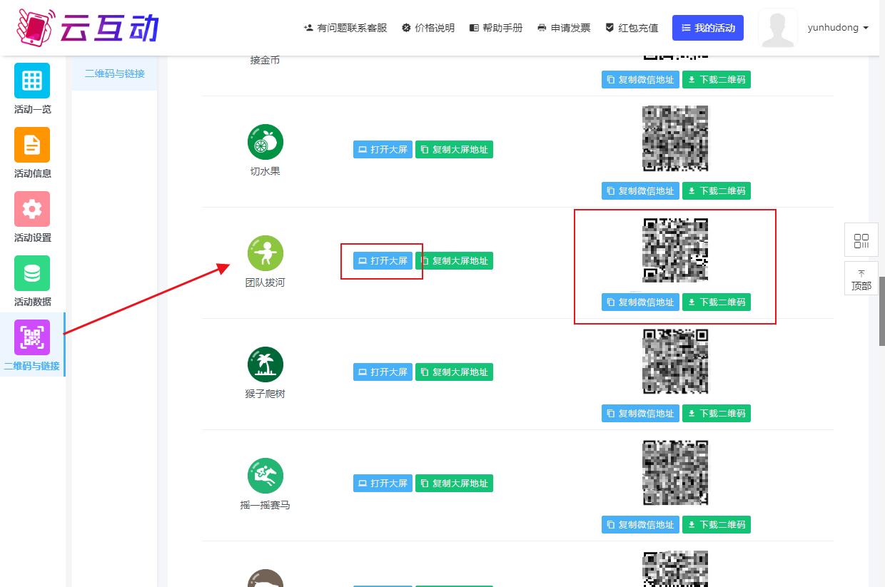Click 复制大屏地址 for 切水果
Image resolution: width=885 pixels, height=587 pixels.
pos(454,150)
